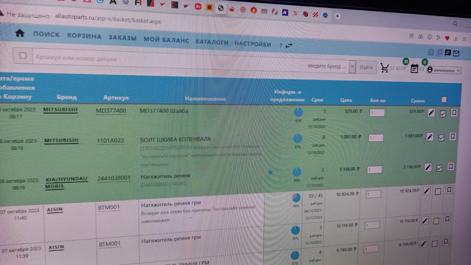The width and height of the screenshot is (471, 265).
Task: Click the quantity field in 10 924,00 ₽ row
Action: pos(373,194)
